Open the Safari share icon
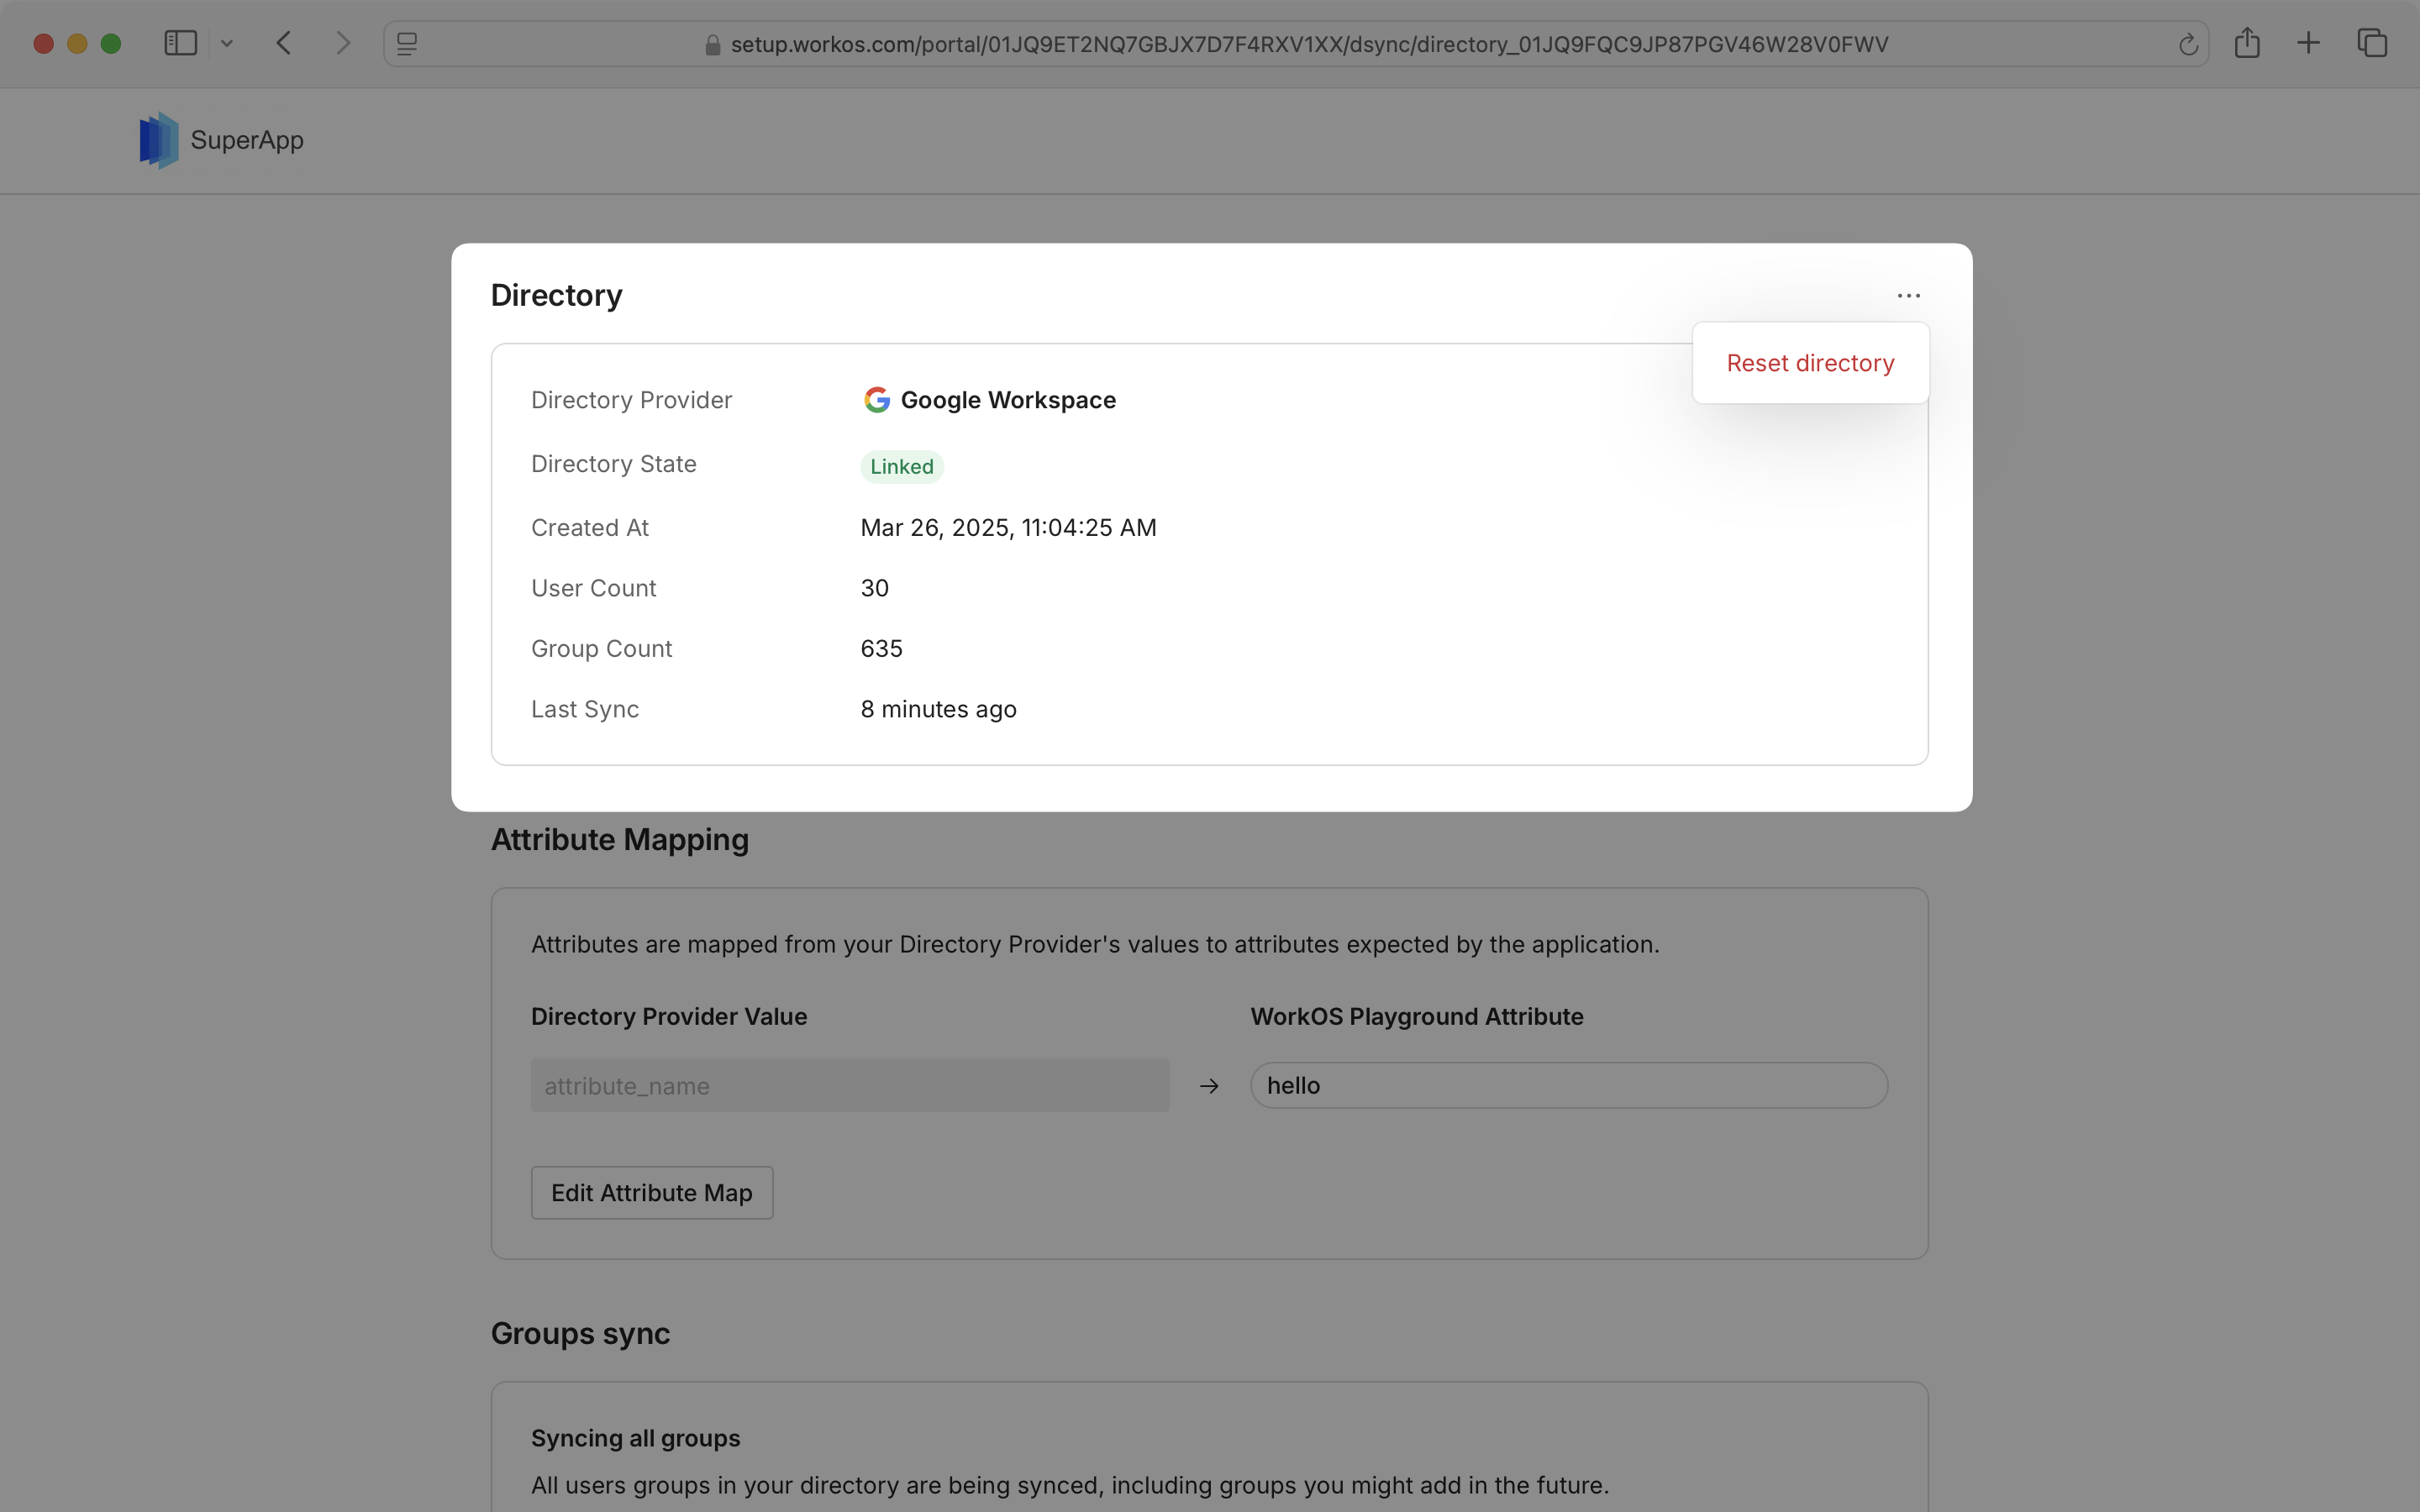 [2247, 43]
